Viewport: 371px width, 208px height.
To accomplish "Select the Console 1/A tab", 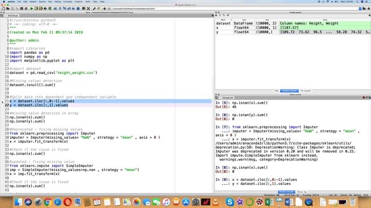I will tap(228, 98).
